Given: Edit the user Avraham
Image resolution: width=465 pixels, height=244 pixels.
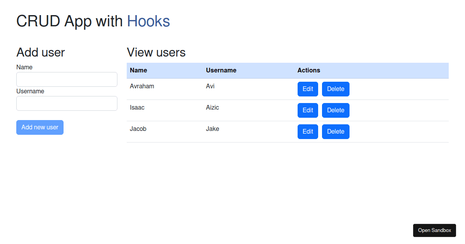Looking at the screenshot, I should point(307,89).
